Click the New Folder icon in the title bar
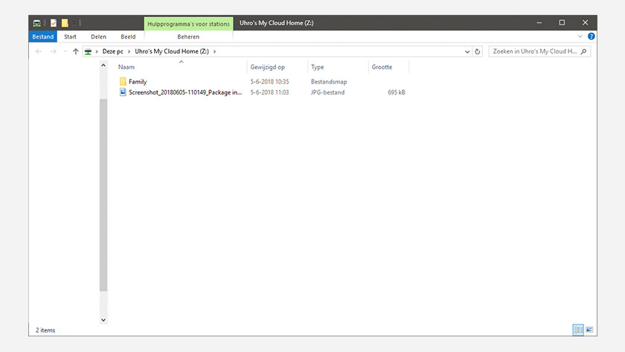 65,23
